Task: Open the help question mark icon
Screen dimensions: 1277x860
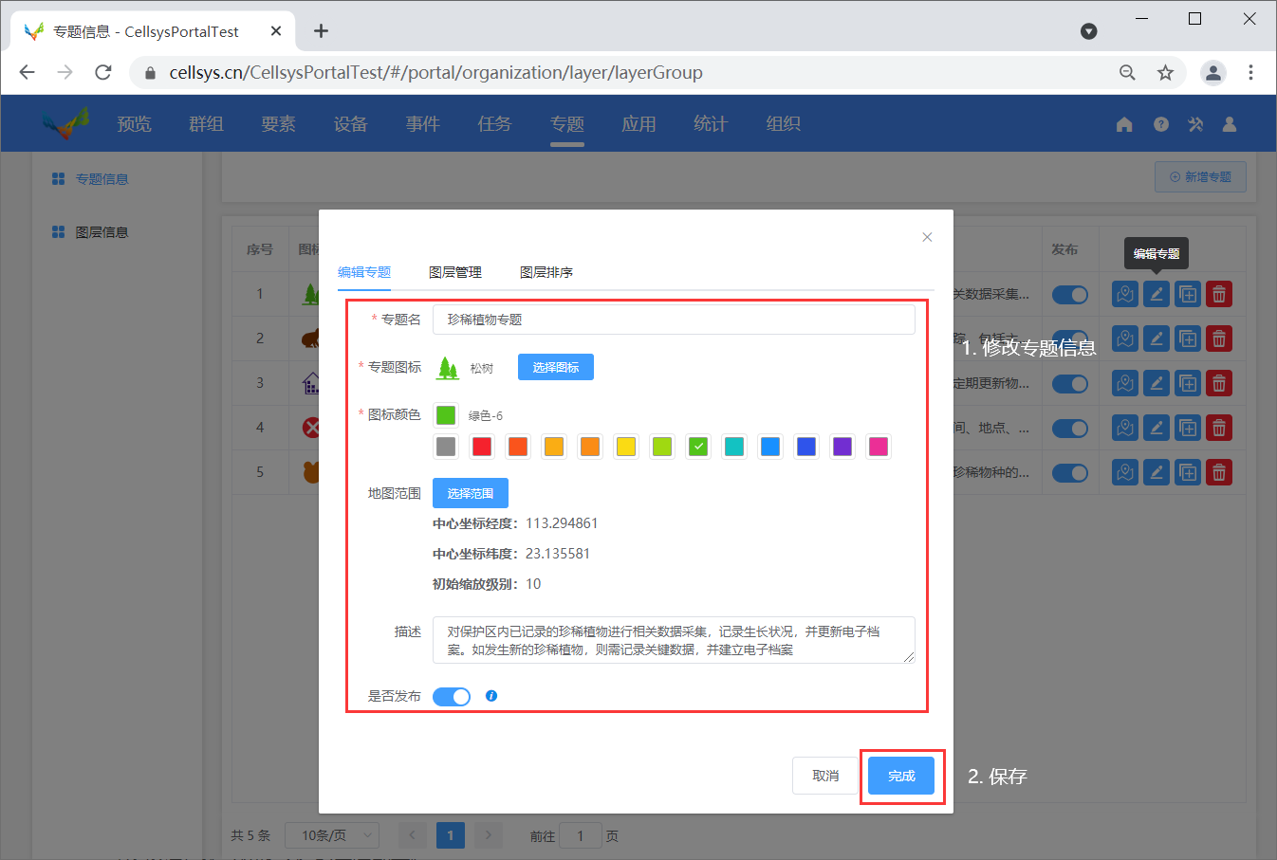Action: tap(1160, 124)
